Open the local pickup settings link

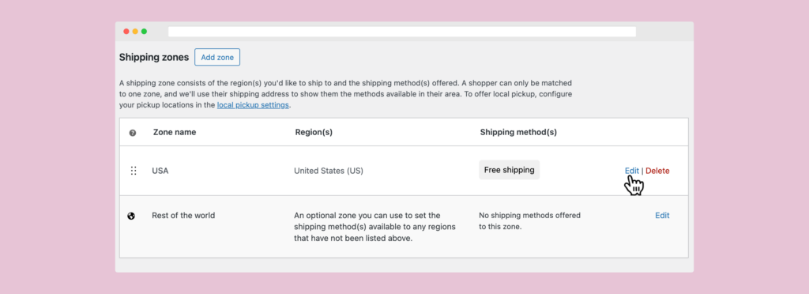point(254,104)
